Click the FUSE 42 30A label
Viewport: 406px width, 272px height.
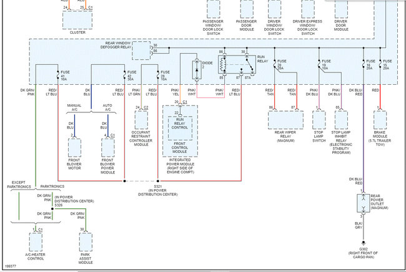click(x=132, y=75)
